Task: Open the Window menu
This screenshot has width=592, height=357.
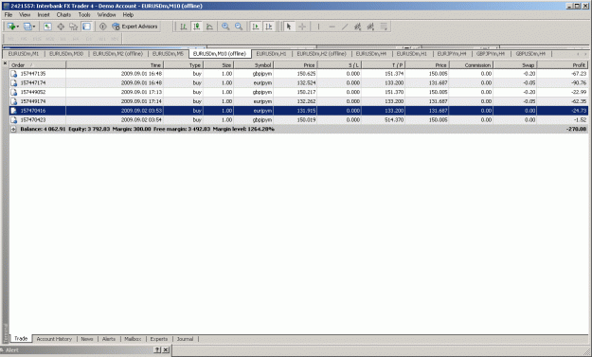Action: coord(106,15)
